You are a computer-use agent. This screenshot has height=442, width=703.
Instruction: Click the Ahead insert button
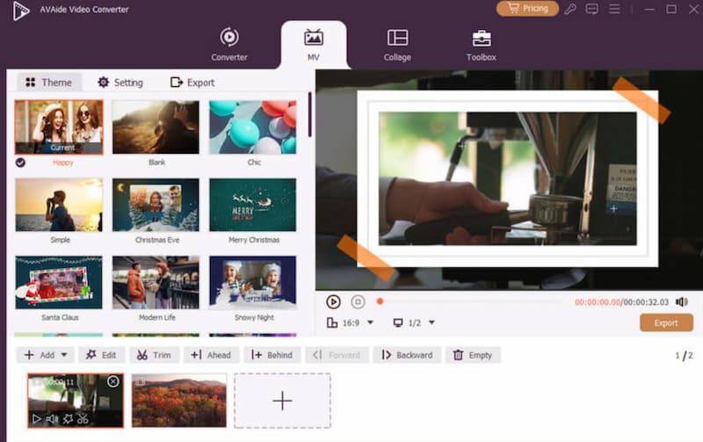pos(211,355)
